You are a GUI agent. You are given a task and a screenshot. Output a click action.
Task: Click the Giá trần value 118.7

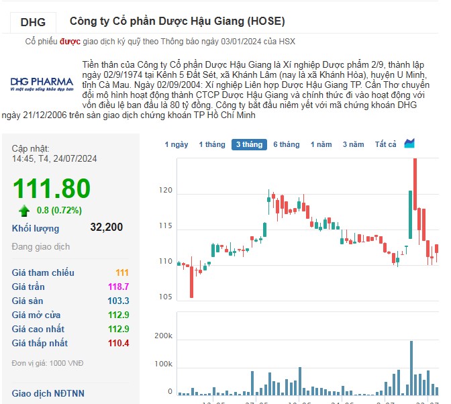pyautogui.click(x=118, y=287)
